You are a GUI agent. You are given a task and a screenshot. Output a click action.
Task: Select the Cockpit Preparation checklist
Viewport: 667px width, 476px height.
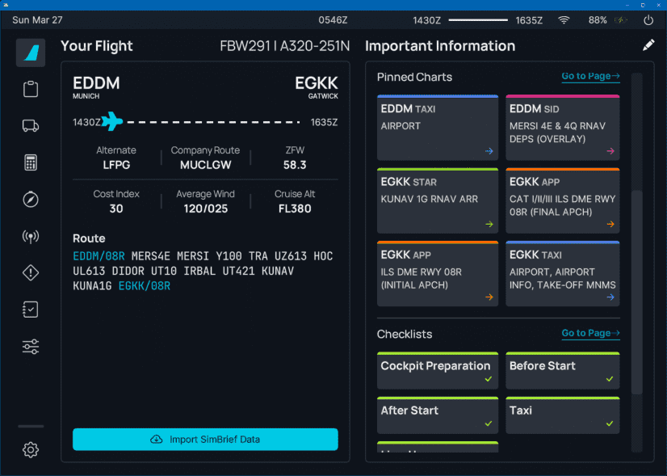coord(437,371)
